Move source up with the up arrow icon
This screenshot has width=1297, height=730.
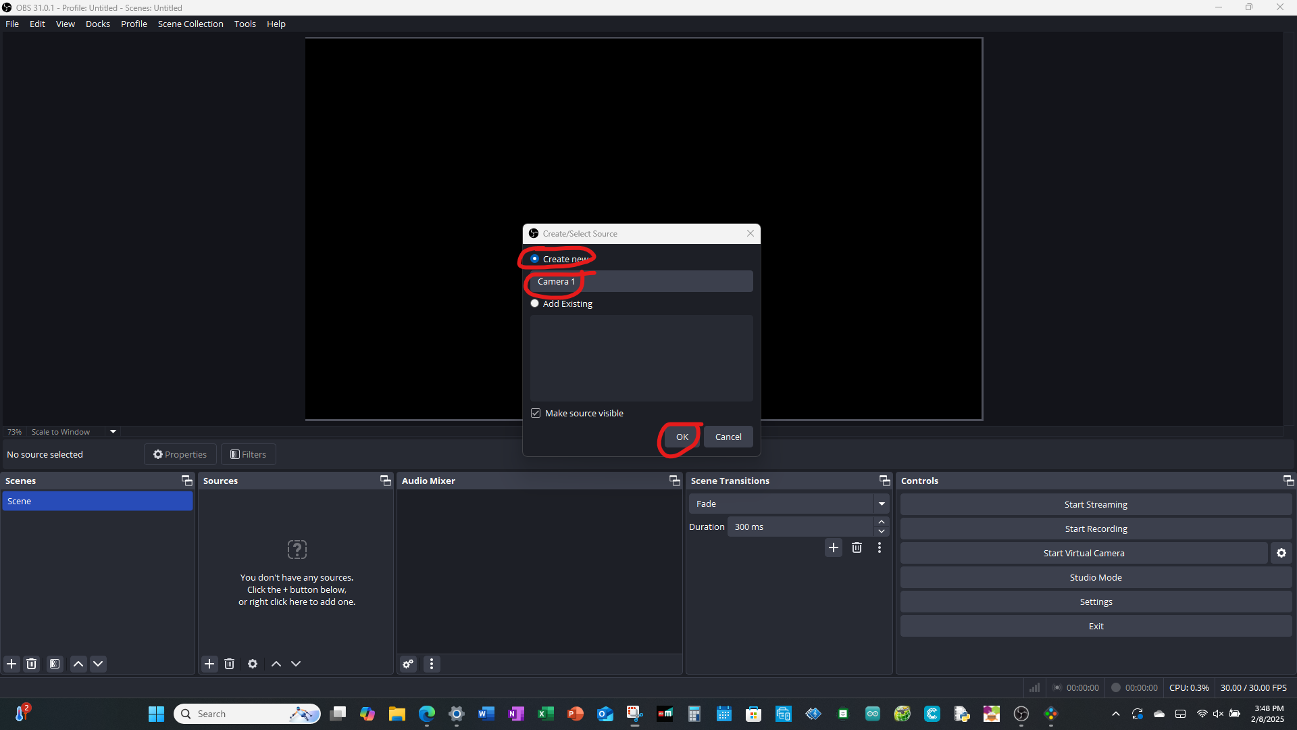tap(276, 664)
